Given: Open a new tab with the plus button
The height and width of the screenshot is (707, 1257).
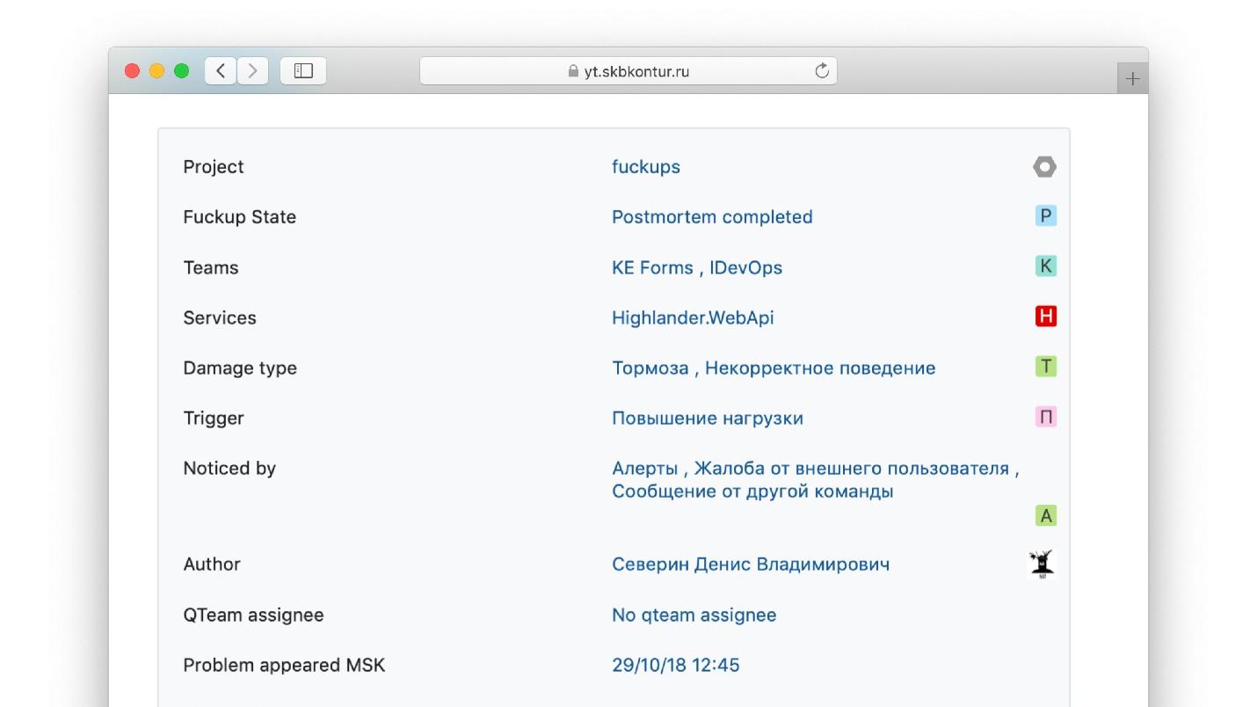Looking at the screenshot, I should pos(1132,78).
